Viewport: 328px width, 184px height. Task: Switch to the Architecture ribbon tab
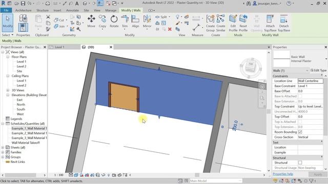pyautogui.click(x=23, y=10)
